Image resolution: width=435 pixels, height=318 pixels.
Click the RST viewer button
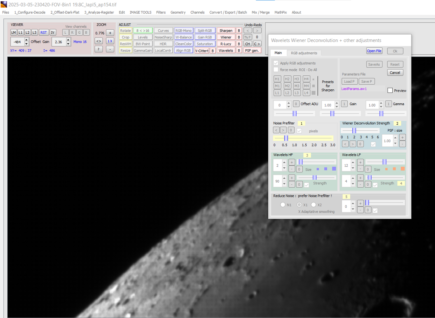coord(43,32)
